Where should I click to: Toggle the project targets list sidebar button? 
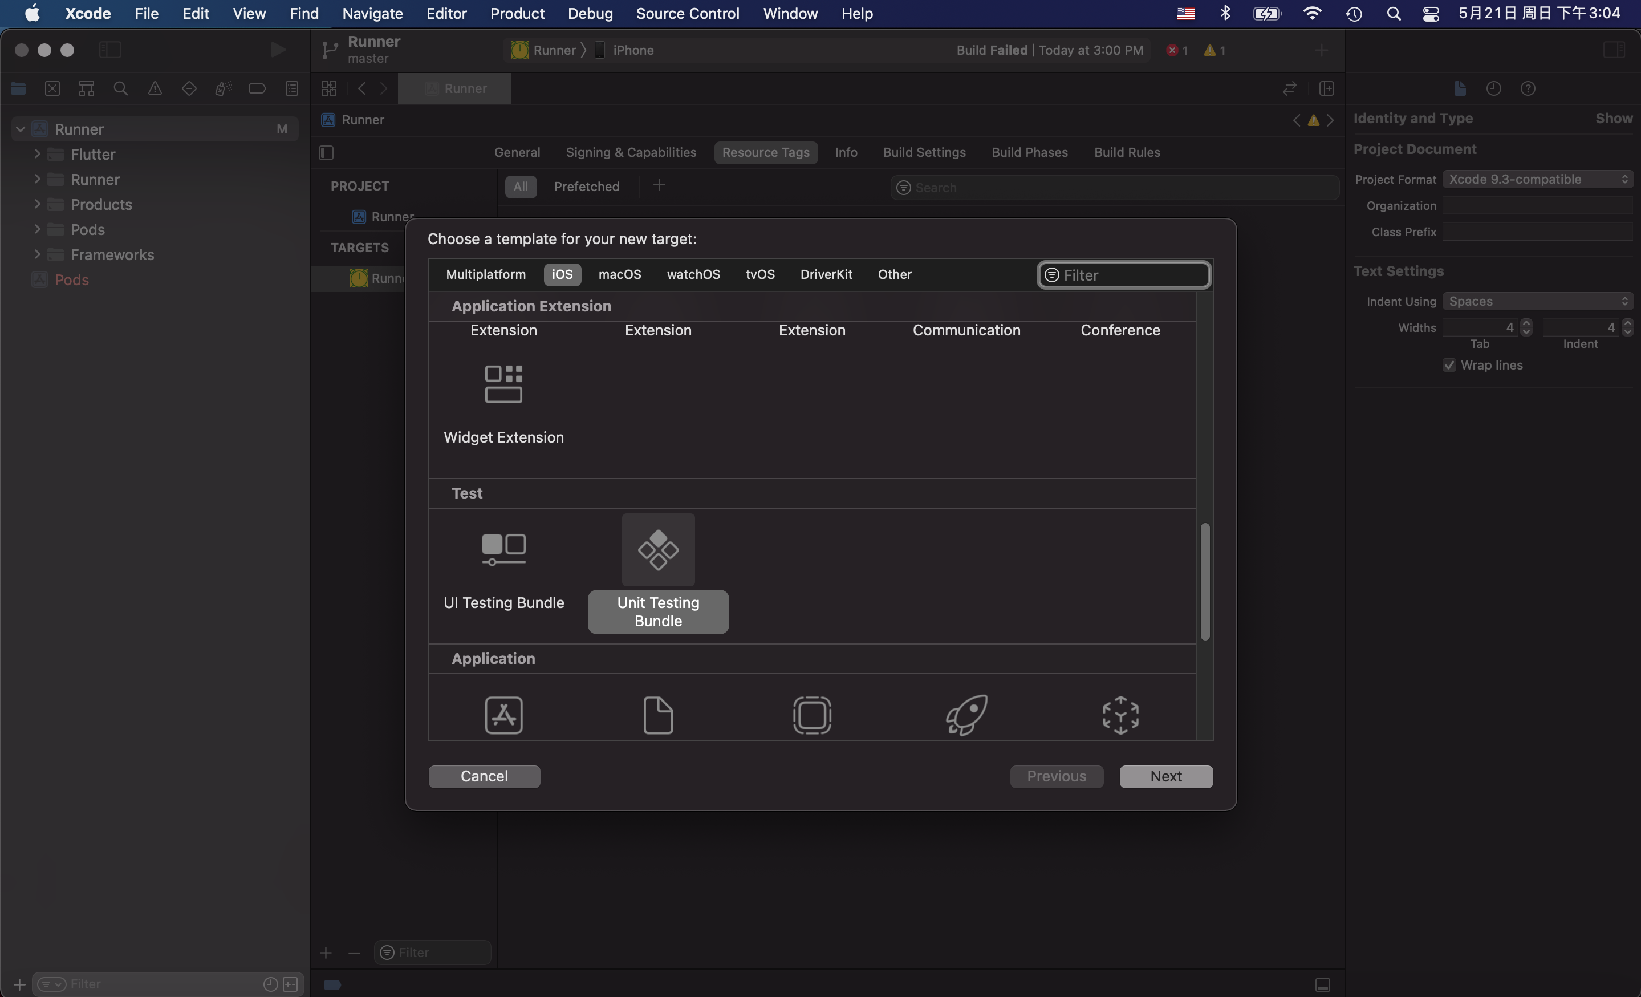[326, 152]
